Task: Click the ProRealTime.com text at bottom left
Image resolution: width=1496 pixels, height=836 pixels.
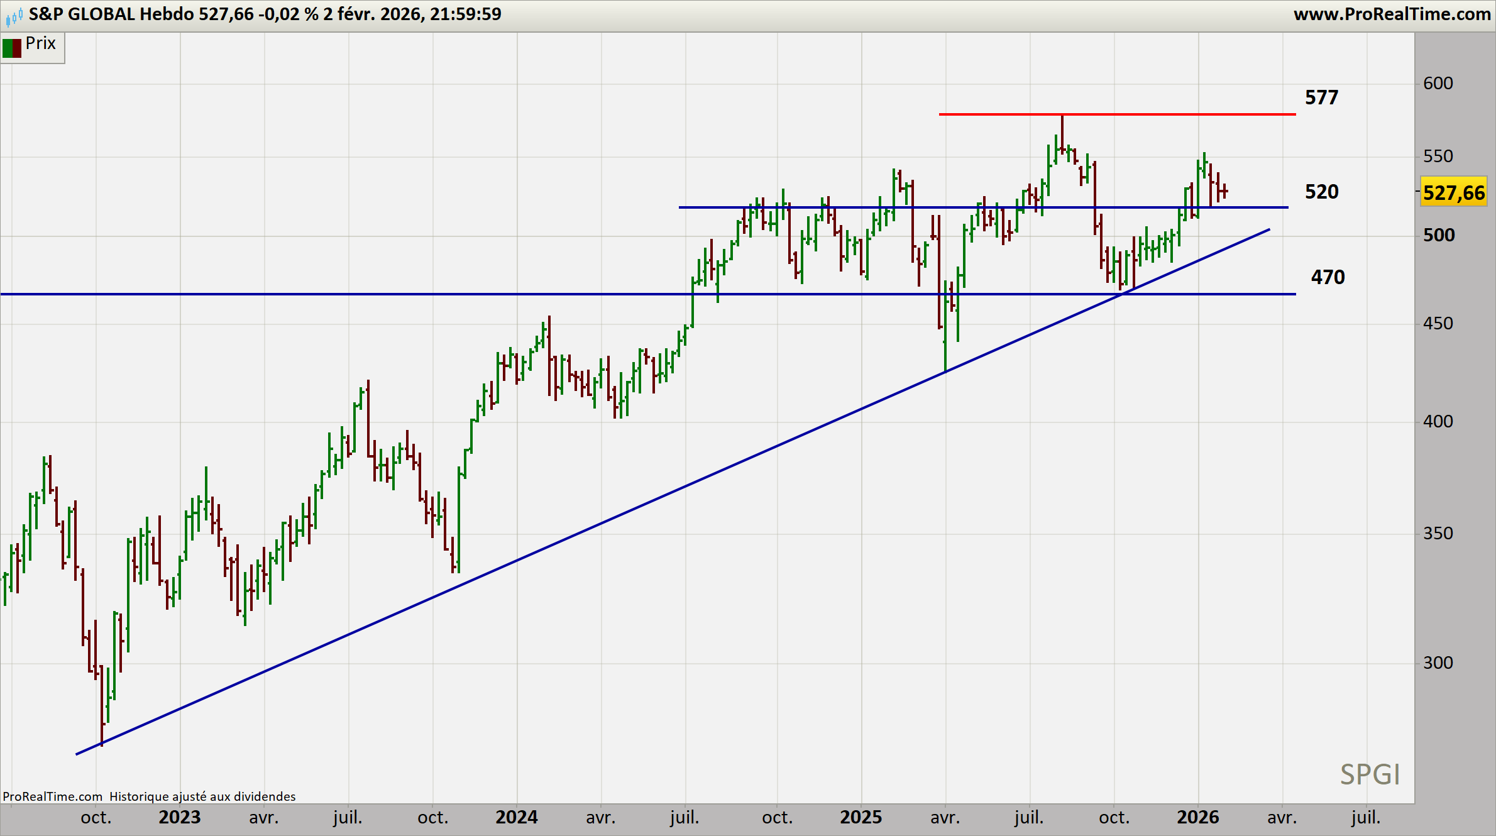Action: click(x=52, y=796)
